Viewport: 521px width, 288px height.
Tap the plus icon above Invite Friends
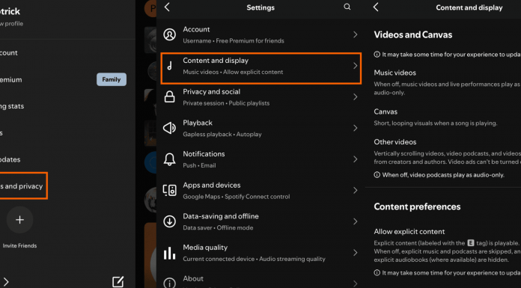[x=19, y=220]
